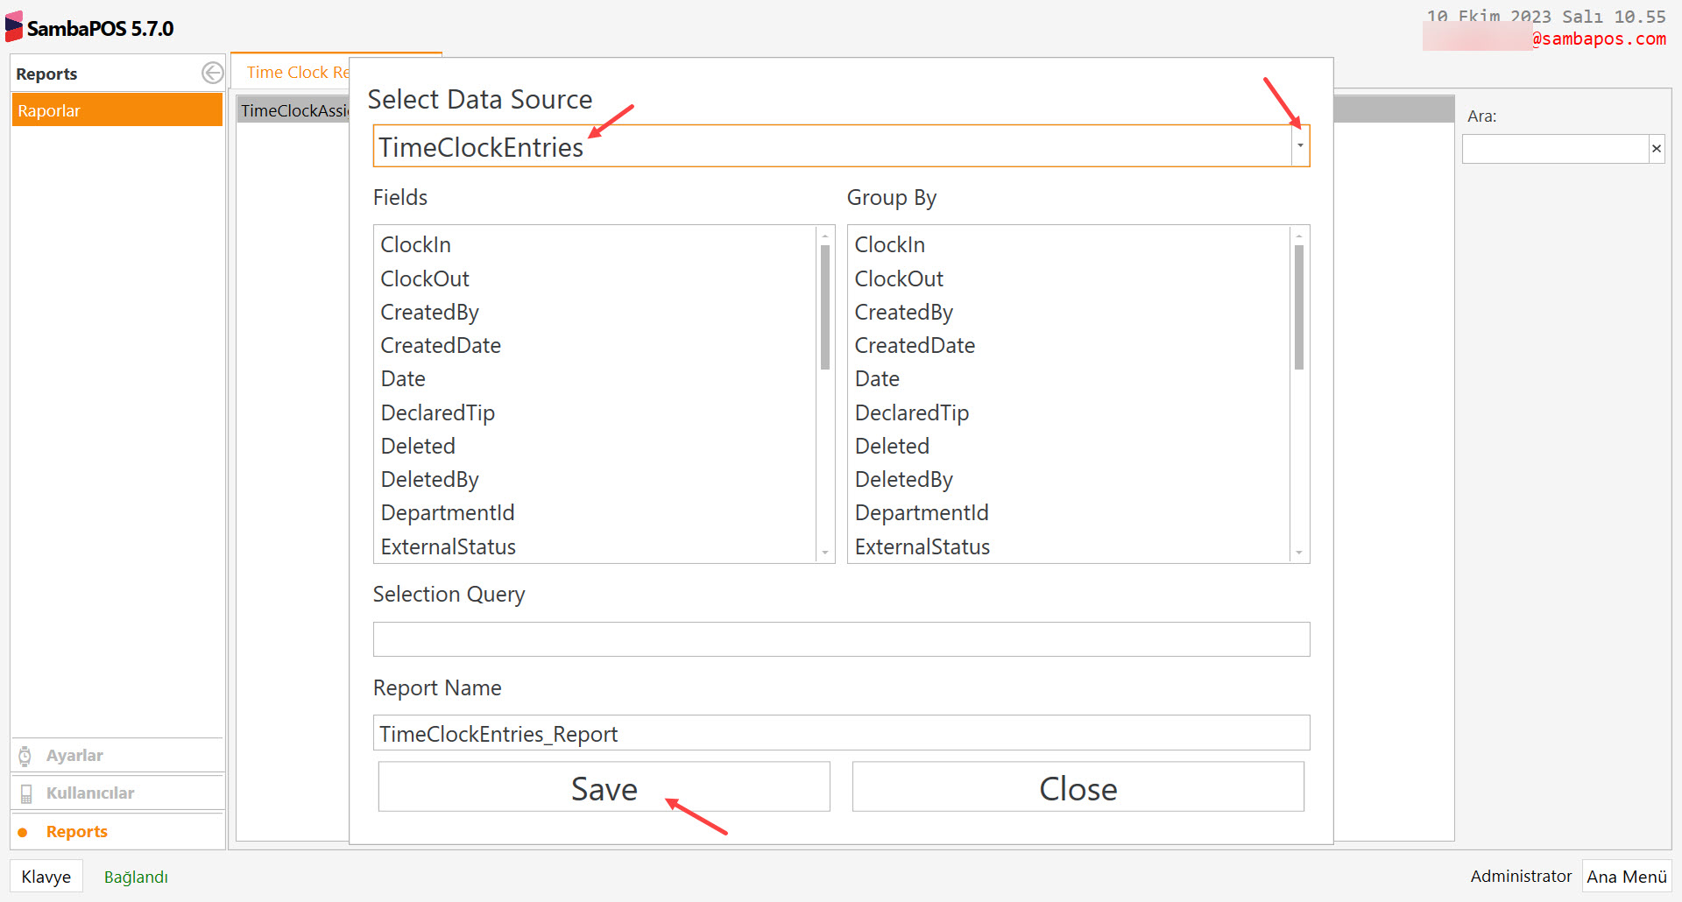Switch to the Time Clock Report tab
The width and height of the screenshot is (1682, 902).
296,73
